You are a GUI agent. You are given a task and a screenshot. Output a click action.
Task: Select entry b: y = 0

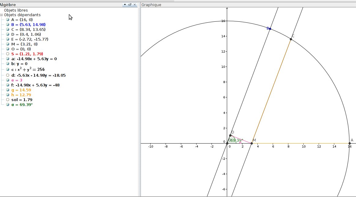click(19, 64)
